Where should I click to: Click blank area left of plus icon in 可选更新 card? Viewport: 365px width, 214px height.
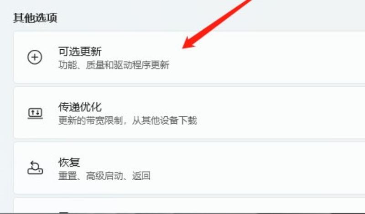coord(21,57)
